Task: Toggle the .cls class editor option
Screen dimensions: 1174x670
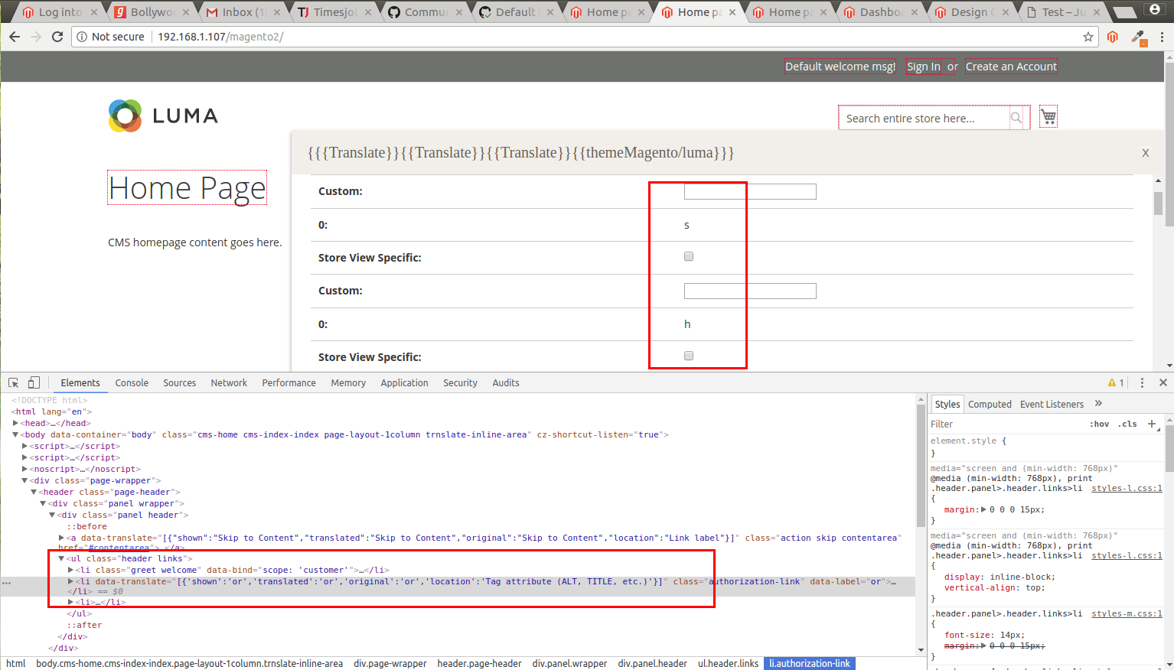Action: [x=1128, y=424]
